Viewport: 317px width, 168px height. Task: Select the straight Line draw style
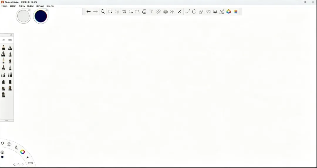(x=188, y=12)
